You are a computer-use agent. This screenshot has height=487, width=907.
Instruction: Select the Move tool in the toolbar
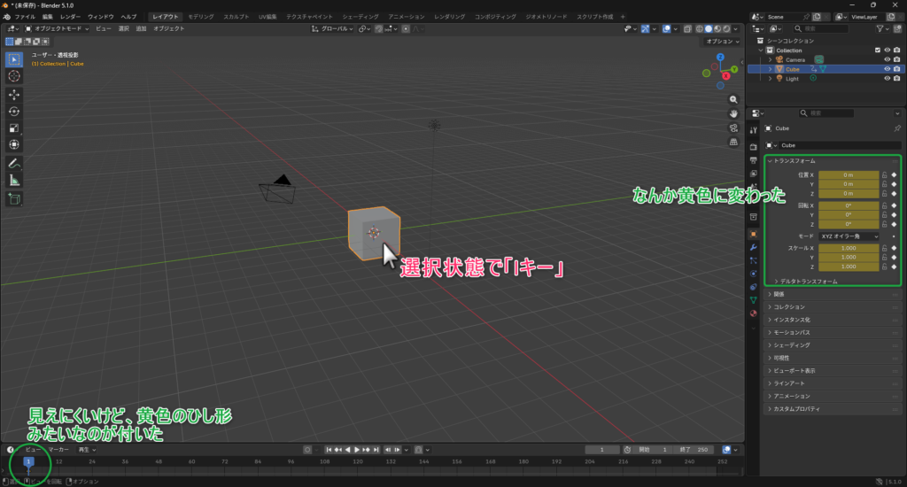[x=14, y=95]
